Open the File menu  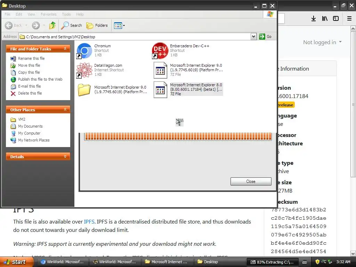click(7, 14)
